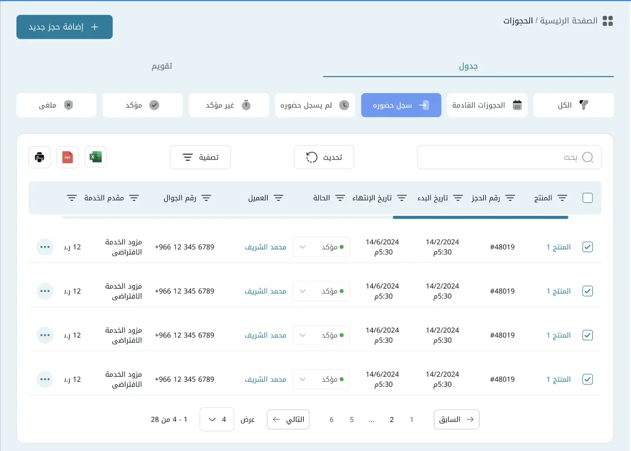Screen dimensions: 631x451
Task: Click the إضافة حجز جديد button
Action: (64, 27)
